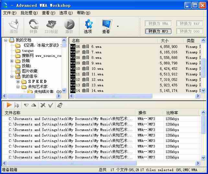The height and width of the screenshot is (174, 208).
Task: Click the 比特率 column header in task list
Action: tap(173, 113)
